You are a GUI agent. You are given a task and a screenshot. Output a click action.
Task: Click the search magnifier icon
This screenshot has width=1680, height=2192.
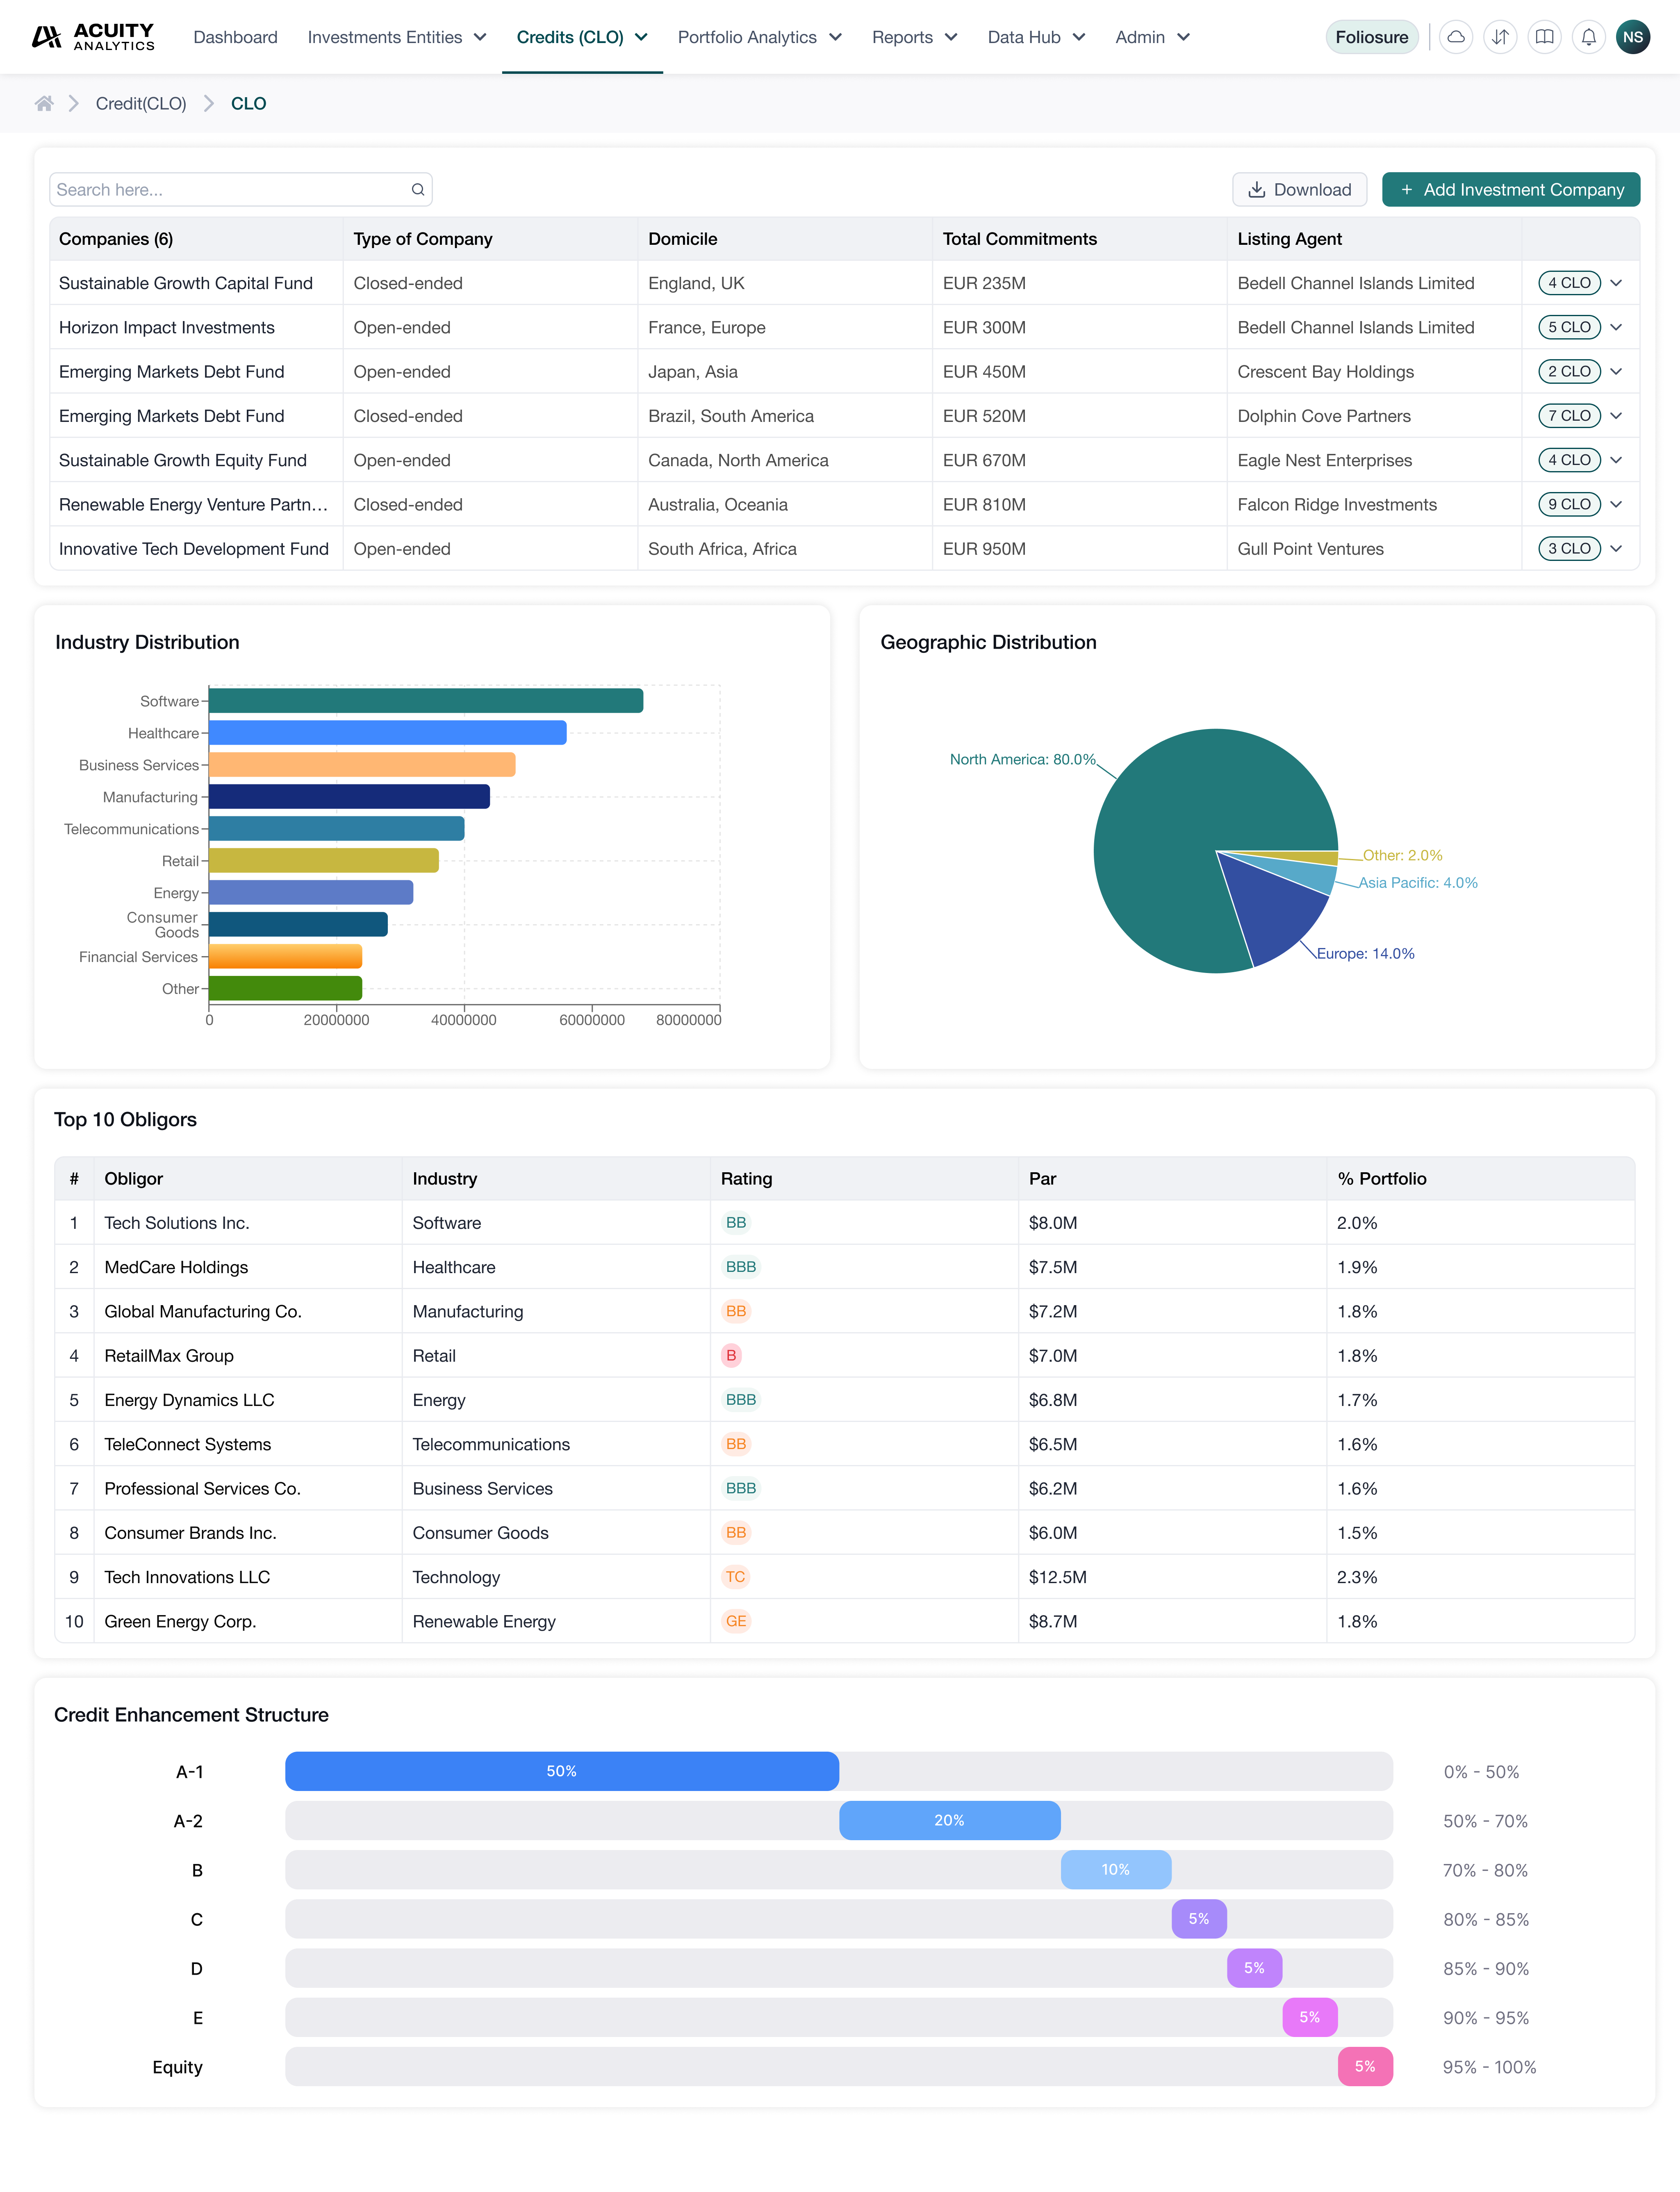click(418, 189)
